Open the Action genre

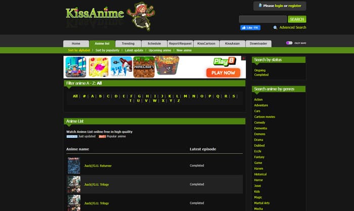tap(258, 99)
